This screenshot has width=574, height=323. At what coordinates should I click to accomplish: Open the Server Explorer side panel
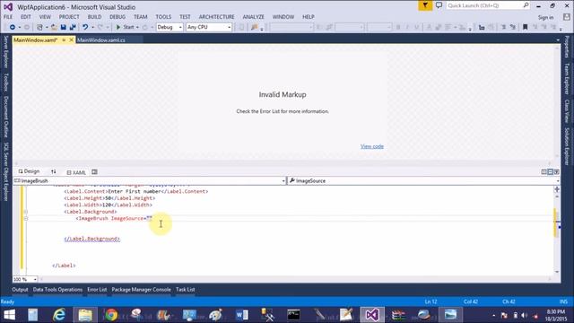click(6, 52)
